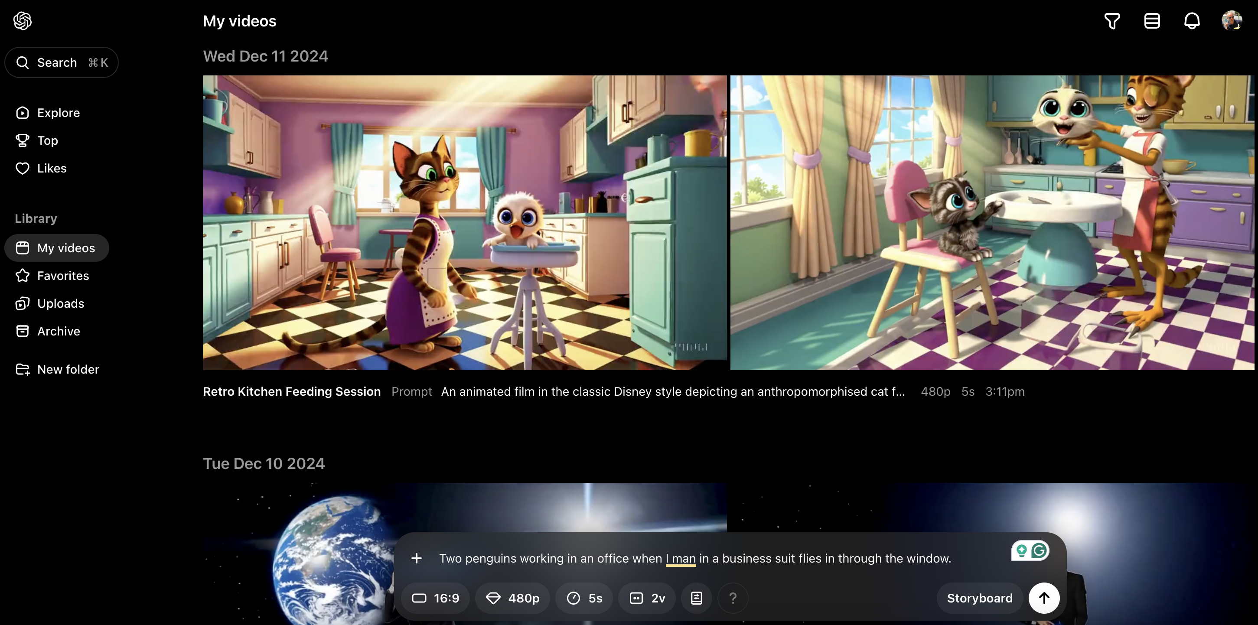Switch to list view layout icon
Screen dimensions: 1258x625
pos(1151,21)
